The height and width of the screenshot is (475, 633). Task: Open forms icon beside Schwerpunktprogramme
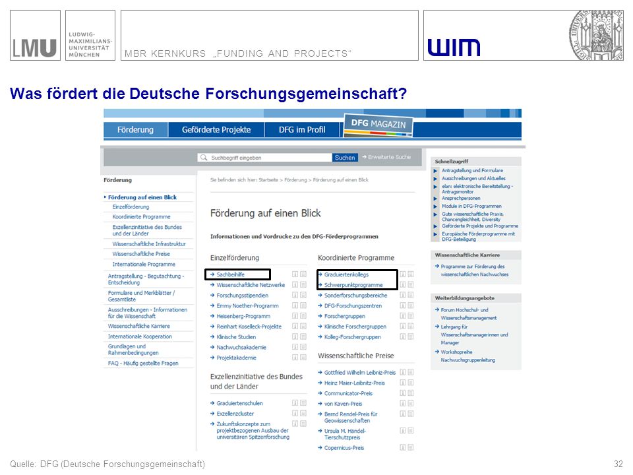pos(411,285)
